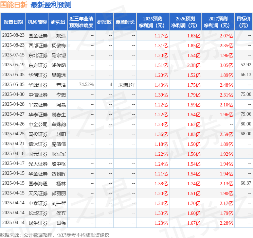The width and height of the screenshot is (253, 238).
Task: Click the 2025-04-17 report date
Action: [13, 163]
